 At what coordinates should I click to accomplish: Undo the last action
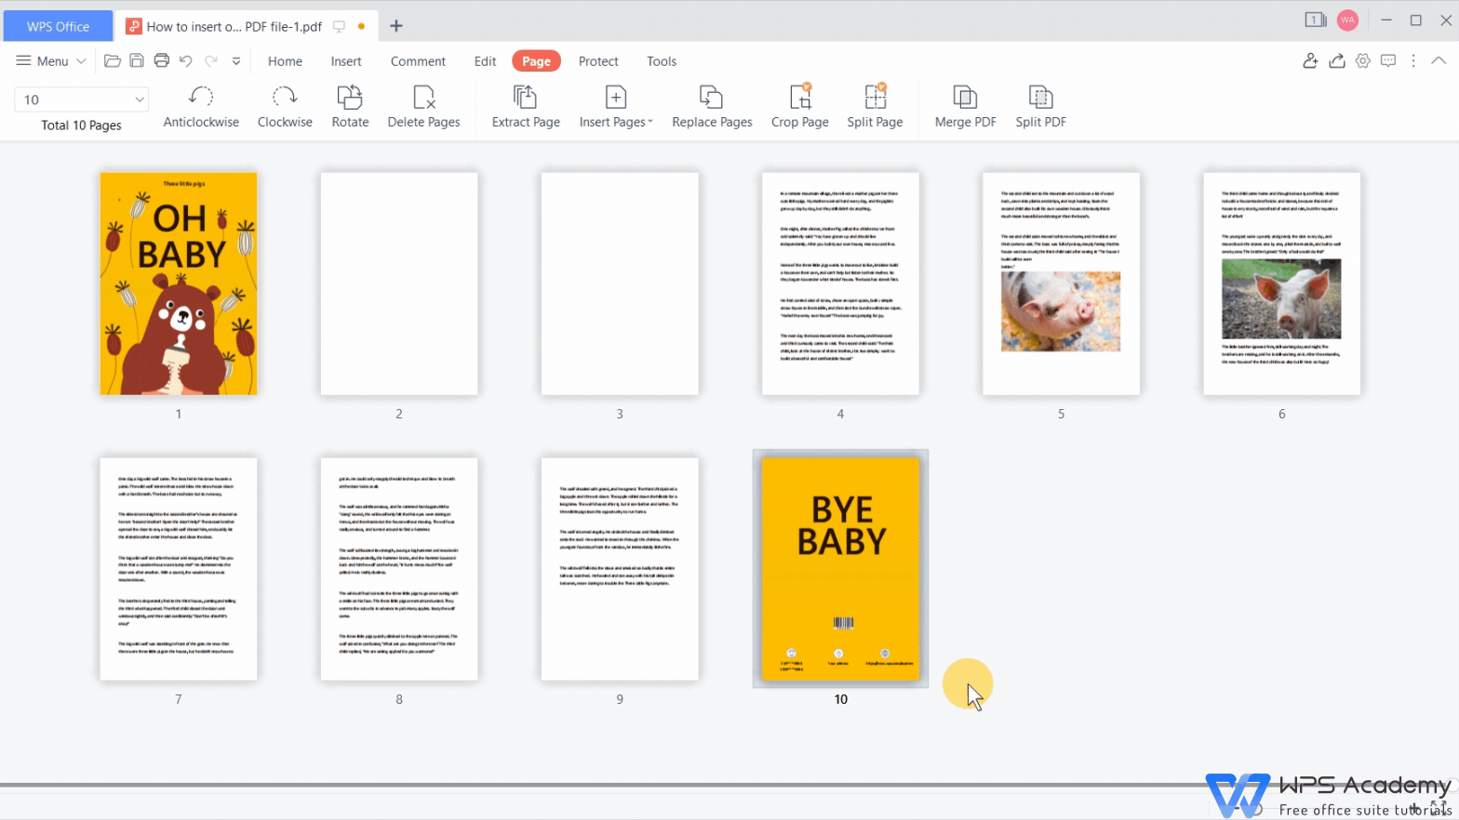tap(185, 60)
